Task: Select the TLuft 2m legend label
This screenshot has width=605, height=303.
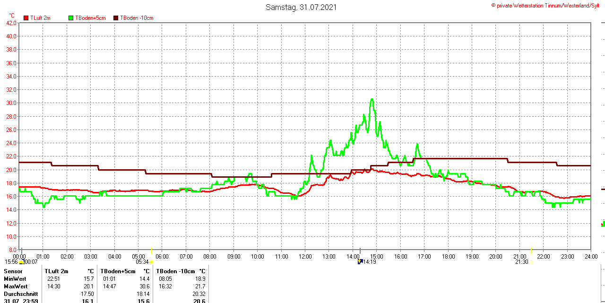Action: [x=40, y=18]
